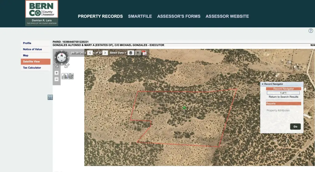Click the compass north indicator
Image resolution: width=315 pixels, height=172 pixels.
coord(62,56)
